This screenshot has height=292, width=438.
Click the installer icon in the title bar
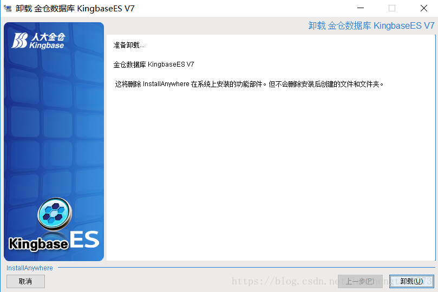pos(8,8)
